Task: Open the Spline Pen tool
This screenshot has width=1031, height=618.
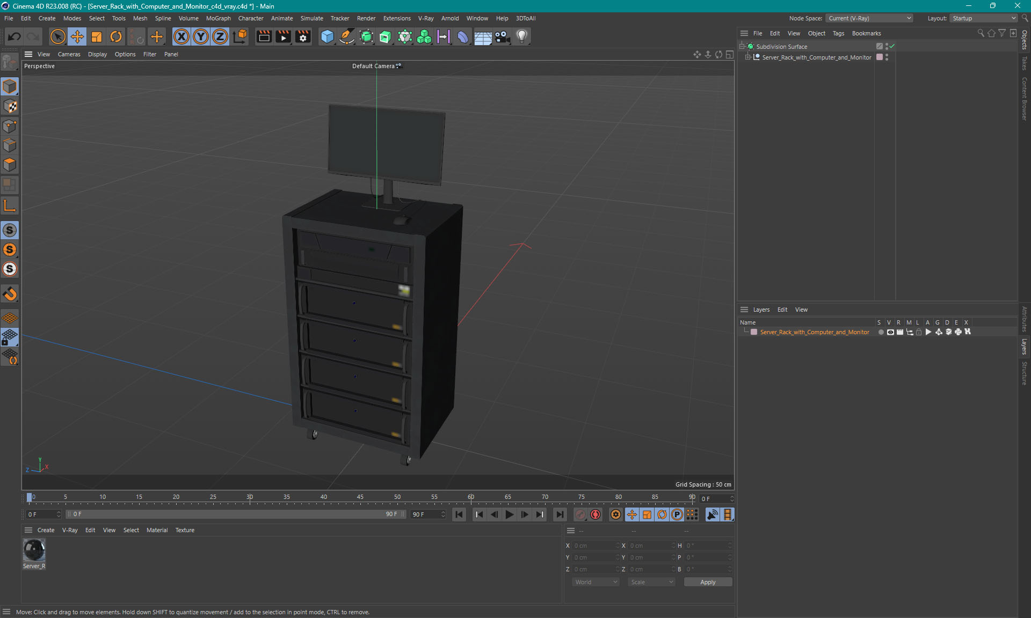Action: click(347, 36)
